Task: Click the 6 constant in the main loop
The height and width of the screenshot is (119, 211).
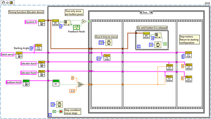Action: click(x=61, y=27)
